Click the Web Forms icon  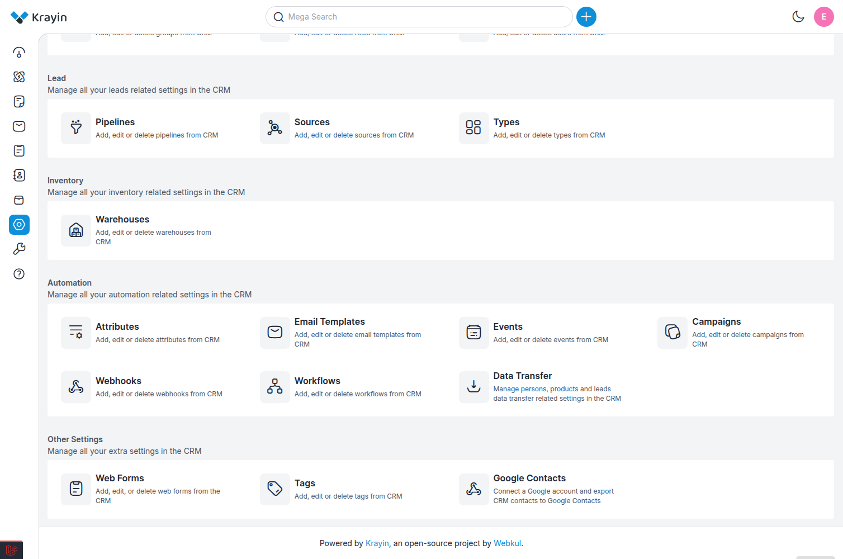(76, 489)
